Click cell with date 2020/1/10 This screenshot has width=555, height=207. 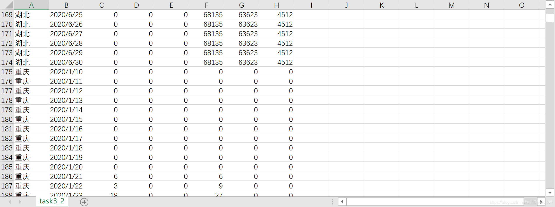click(66, 72)
